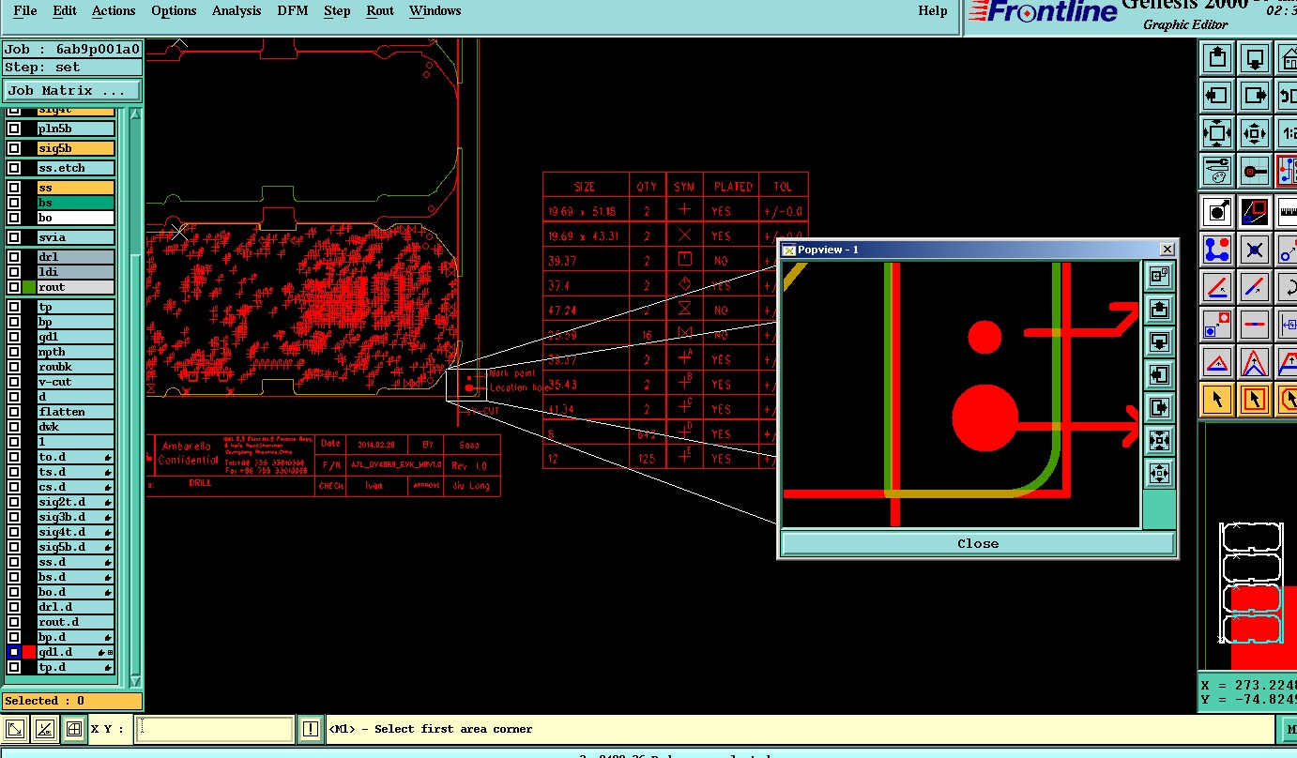The width and height of the screenshot is (1297, 758).
Task: Click the green color swatch of rout layer
Action: (29, 287)
